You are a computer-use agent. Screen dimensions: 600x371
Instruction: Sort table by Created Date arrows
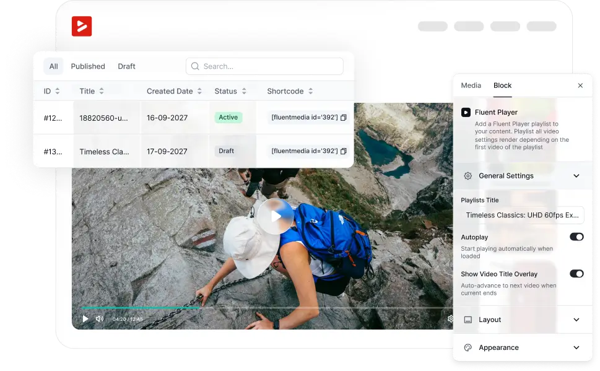pyautogui.click(x=199, y=91)
